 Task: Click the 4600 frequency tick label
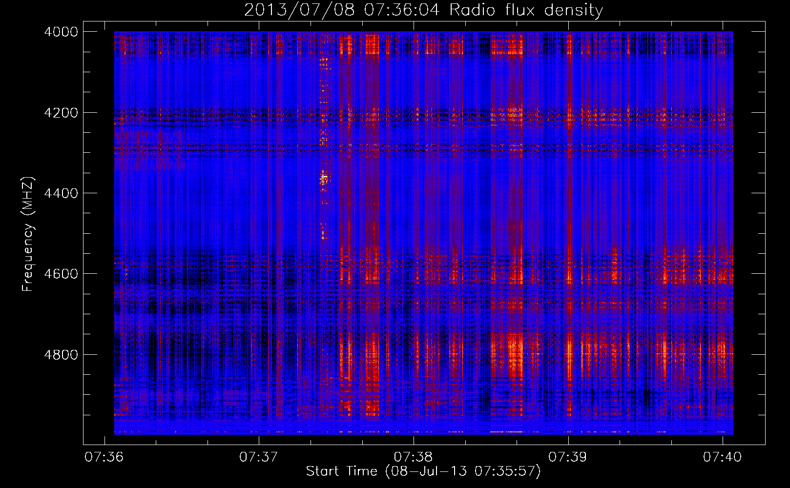point(61,274)
